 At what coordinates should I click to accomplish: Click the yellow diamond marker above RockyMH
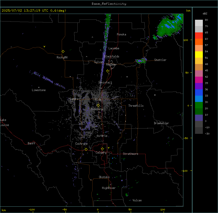[63, 52]
